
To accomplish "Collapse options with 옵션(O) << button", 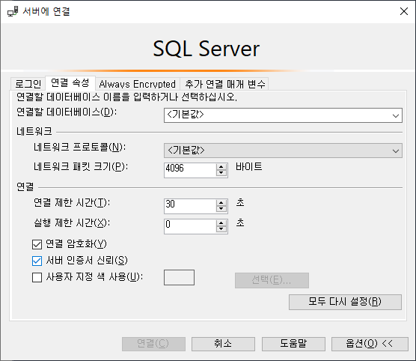I will tap(370, 344).
